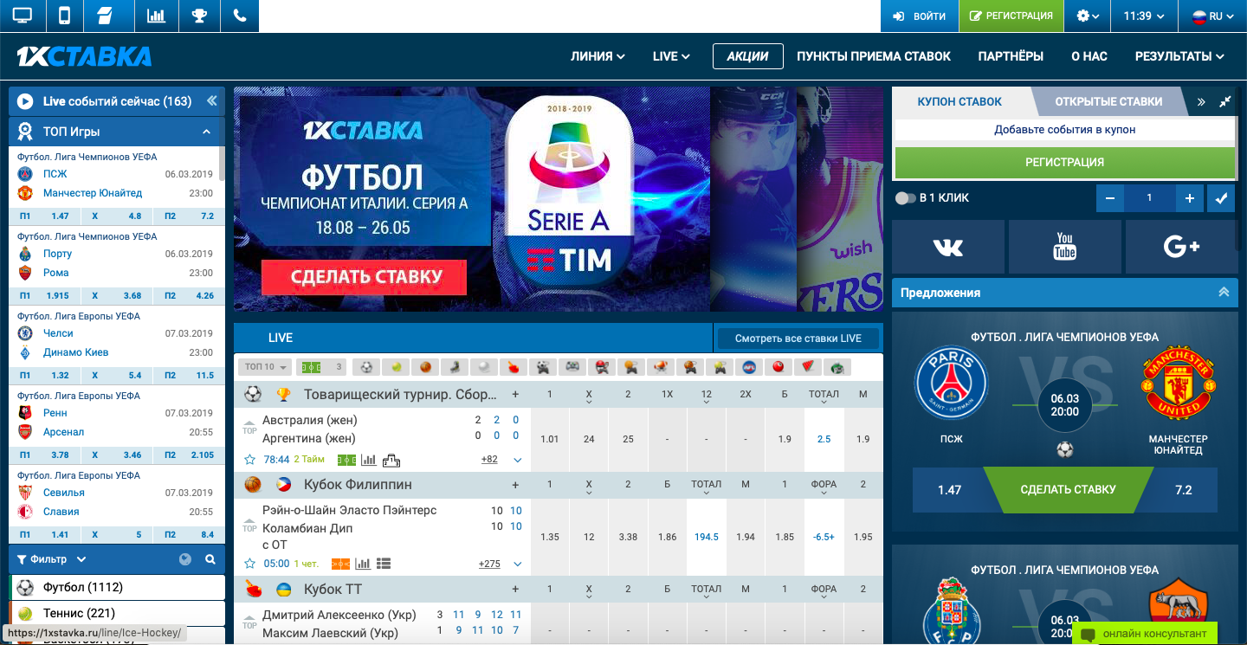Viewport: 1247px width, 645px height.
Task: Select the tennis ball icon in LIVE filter
Action: 396,366
